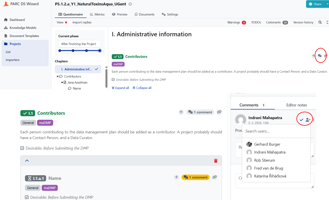Click the PARC DS Wizard logo
The height and width of the screenshot is (200, 329).
[x=5, y=4]
